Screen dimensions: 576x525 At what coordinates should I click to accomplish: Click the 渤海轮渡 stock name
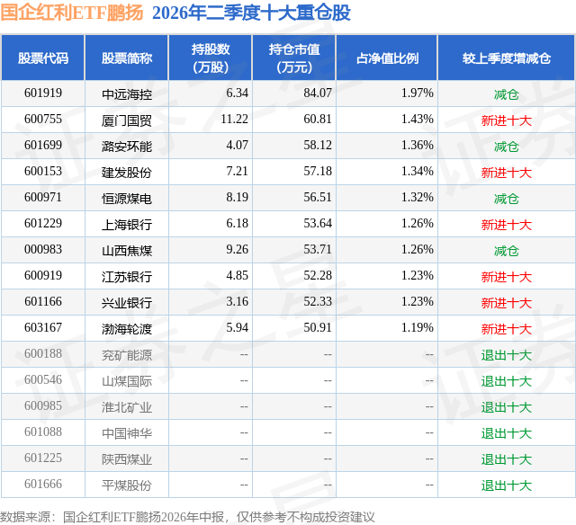pyautogui.click(x=127, y=329)
